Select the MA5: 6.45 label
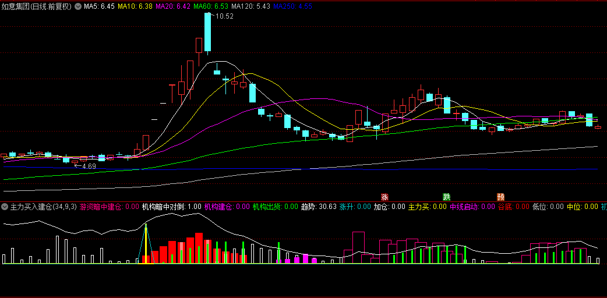 tap(99, 6)
